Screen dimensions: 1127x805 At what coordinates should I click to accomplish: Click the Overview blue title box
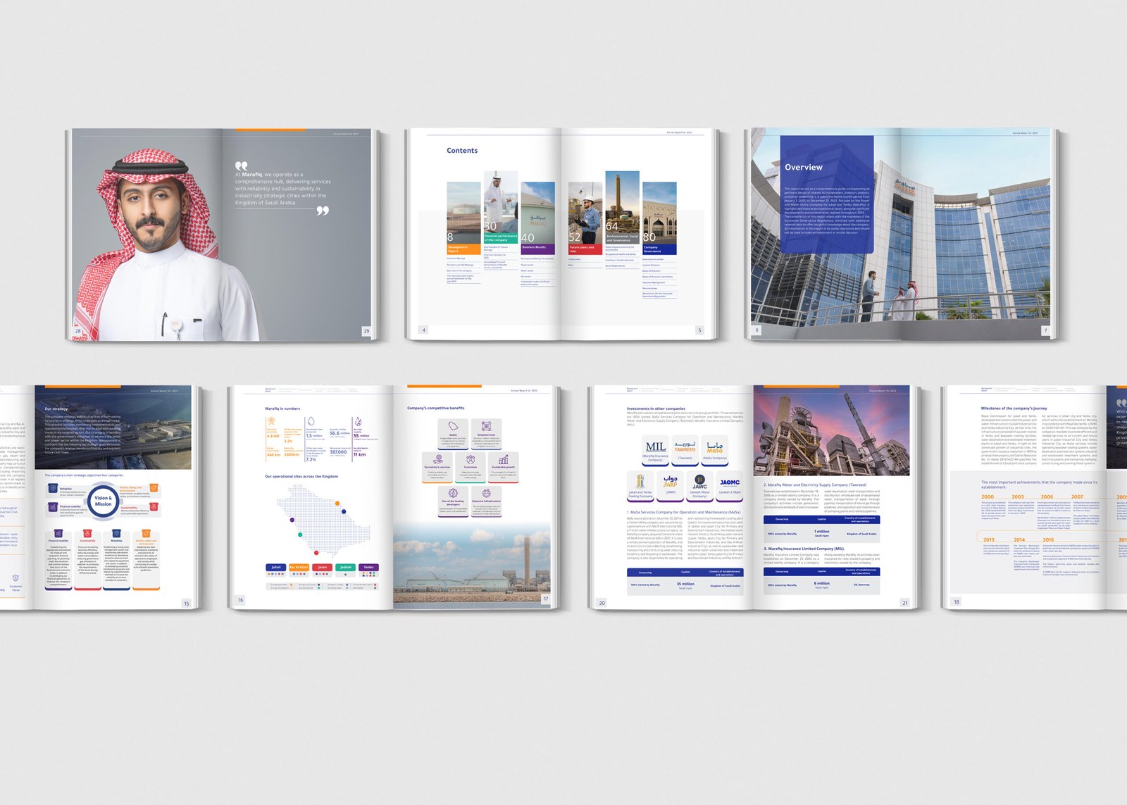click(x=826, y=194)
